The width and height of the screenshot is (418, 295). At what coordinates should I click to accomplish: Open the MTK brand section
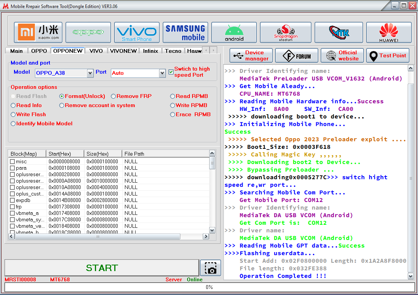click(339, 33)
